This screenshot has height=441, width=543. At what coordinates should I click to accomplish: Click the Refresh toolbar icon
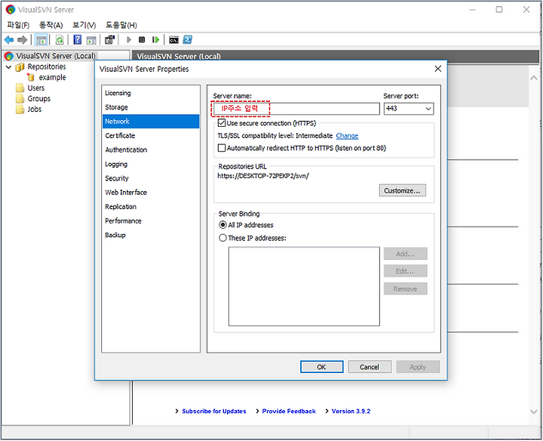click(60, 40)
